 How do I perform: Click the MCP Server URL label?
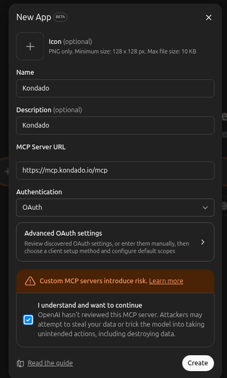click(x=41, y=147)
